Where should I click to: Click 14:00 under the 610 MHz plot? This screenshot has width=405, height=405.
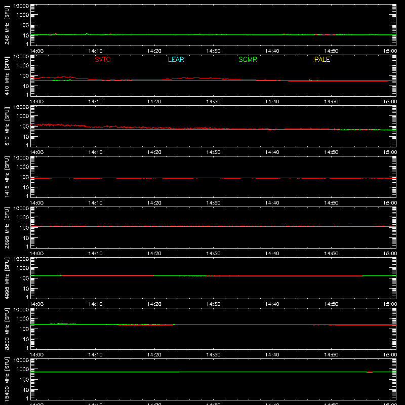36,152
